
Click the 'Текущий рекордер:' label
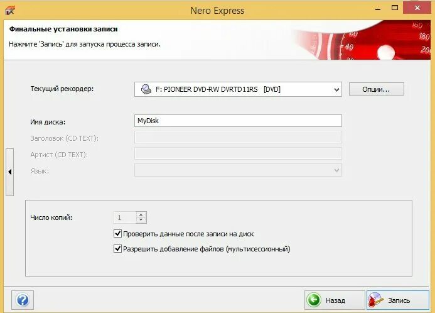click(62, 89)
